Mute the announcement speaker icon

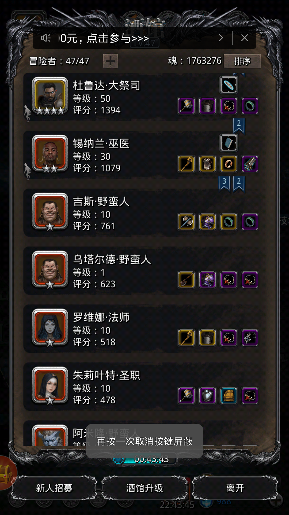coord(46,38)
